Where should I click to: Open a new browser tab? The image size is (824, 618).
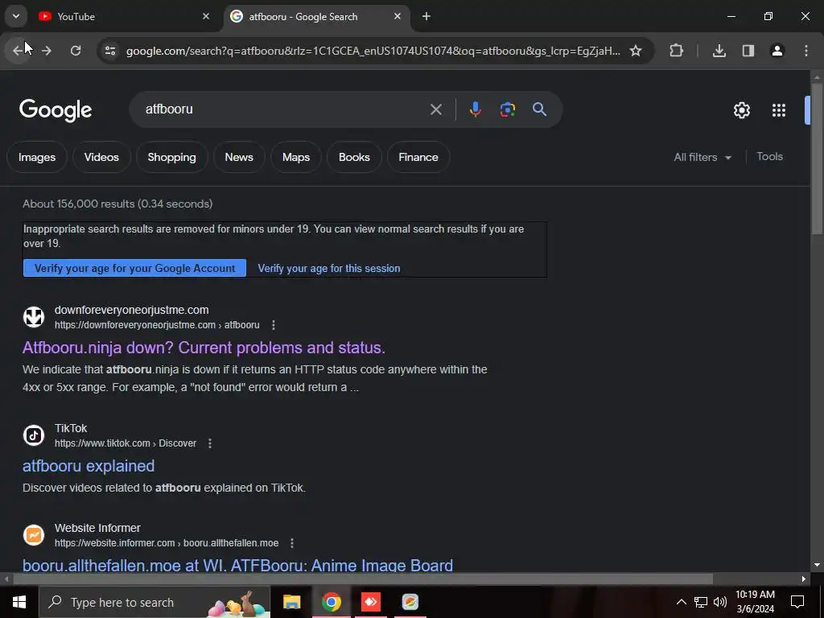tap(426, 16)
